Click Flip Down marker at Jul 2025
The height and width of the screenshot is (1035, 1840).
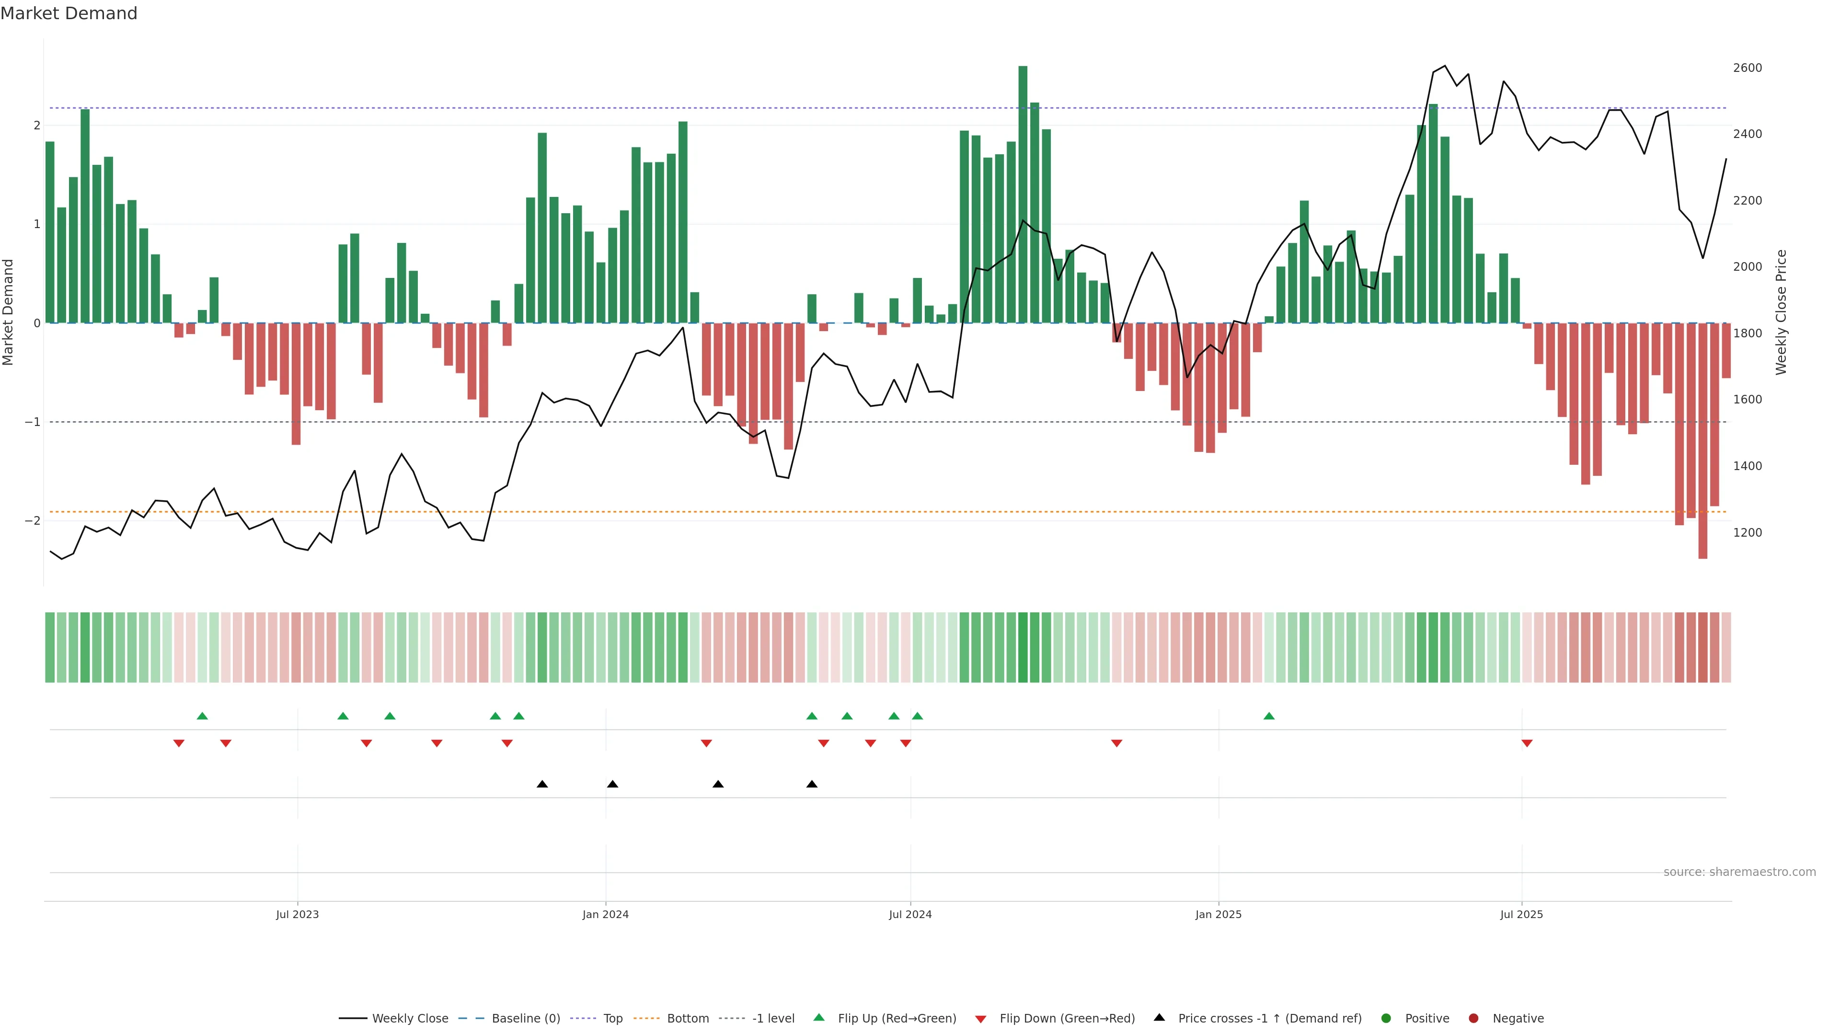[x=1527, y=744]
